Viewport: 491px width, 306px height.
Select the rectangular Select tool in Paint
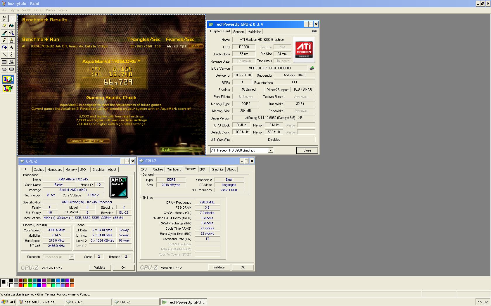12,18
